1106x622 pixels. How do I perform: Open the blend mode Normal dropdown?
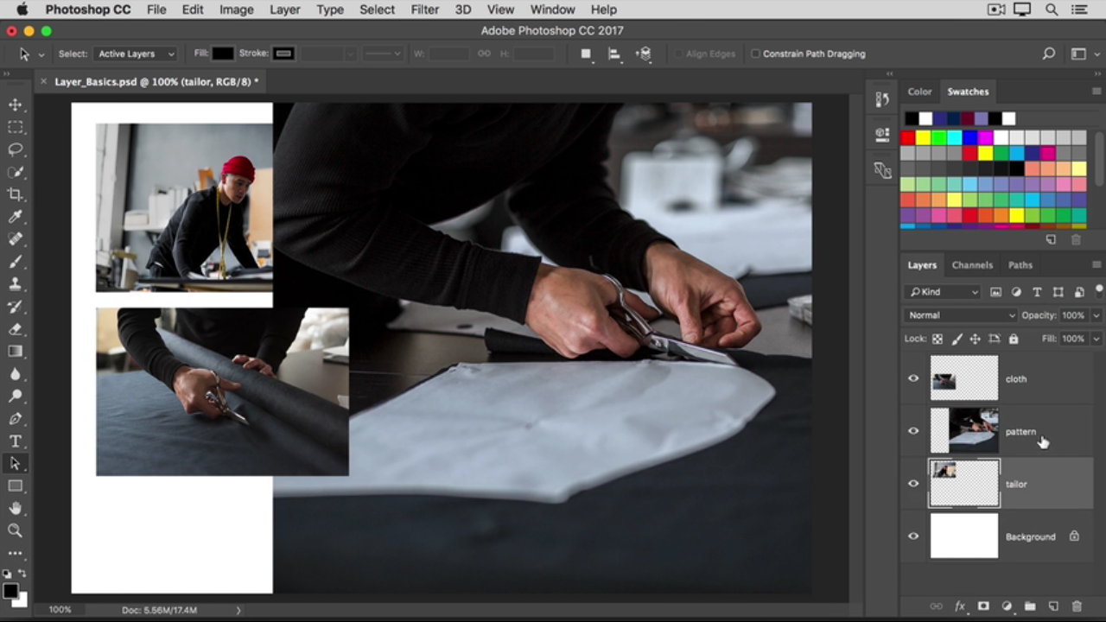[960, 315]
